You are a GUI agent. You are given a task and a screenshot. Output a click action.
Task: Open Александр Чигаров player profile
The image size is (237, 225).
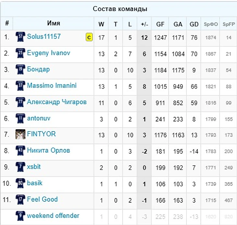coord(57,102)
